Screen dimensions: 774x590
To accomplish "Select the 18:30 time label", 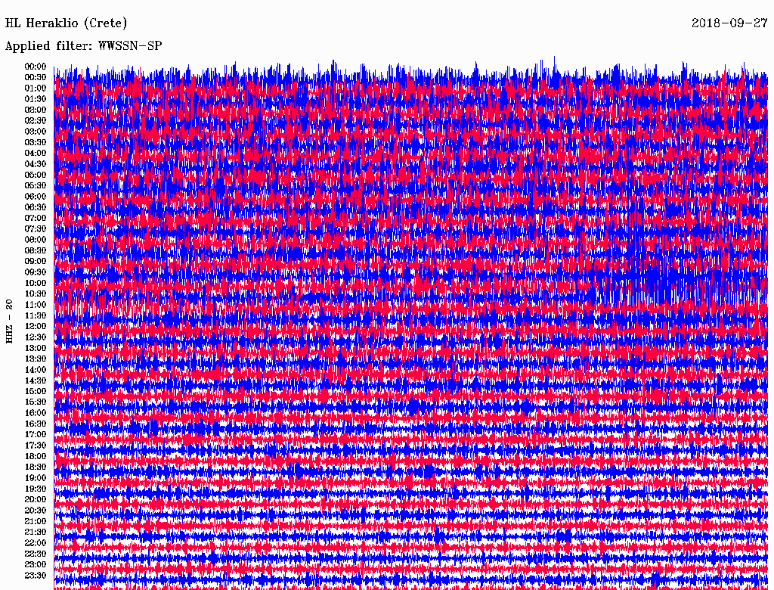I will (35, 467).
